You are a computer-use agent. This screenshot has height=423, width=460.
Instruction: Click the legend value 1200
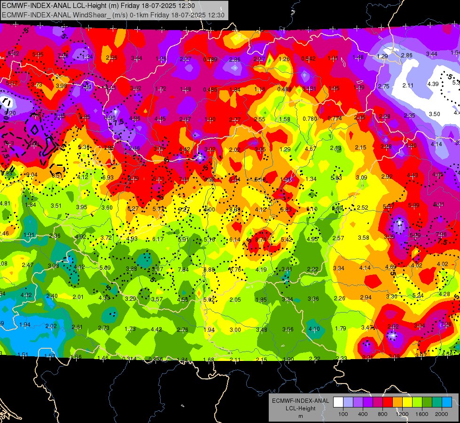[402, 414]
